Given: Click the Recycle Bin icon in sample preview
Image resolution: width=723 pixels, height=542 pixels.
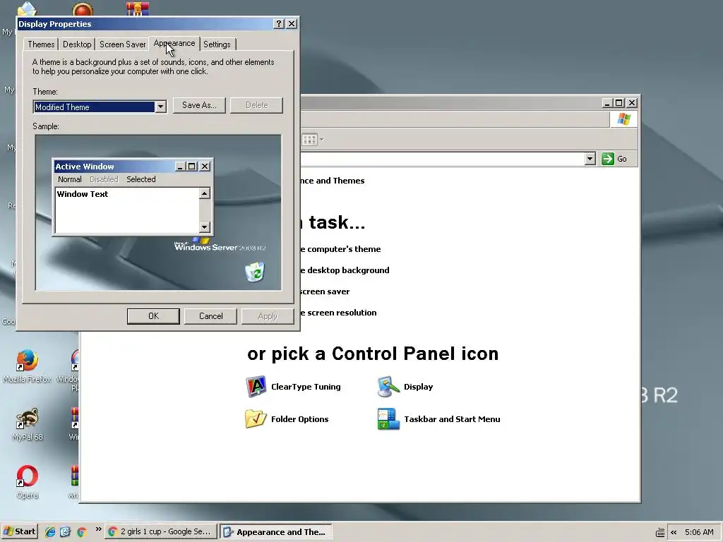Looking at the screenshot, I should [x=255, y=272].
